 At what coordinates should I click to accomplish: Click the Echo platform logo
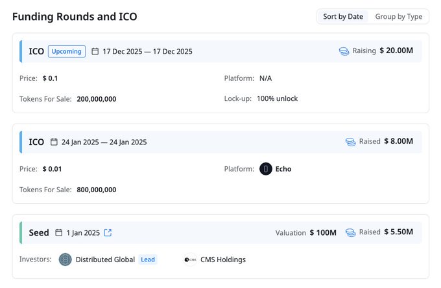coord(265,169)
